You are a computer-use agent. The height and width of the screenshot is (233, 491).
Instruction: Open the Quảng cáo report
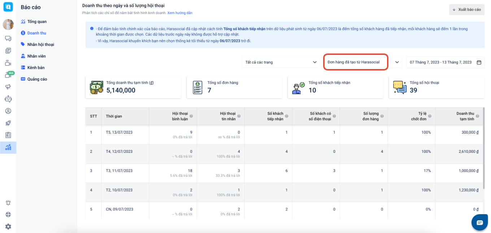(37, 79)
